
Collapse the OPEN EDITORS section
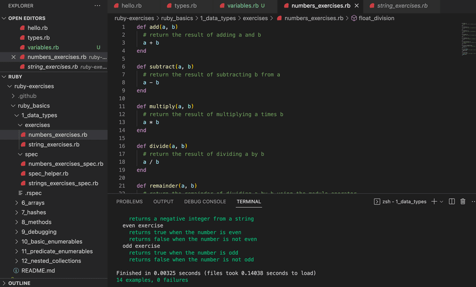(4, 18)
